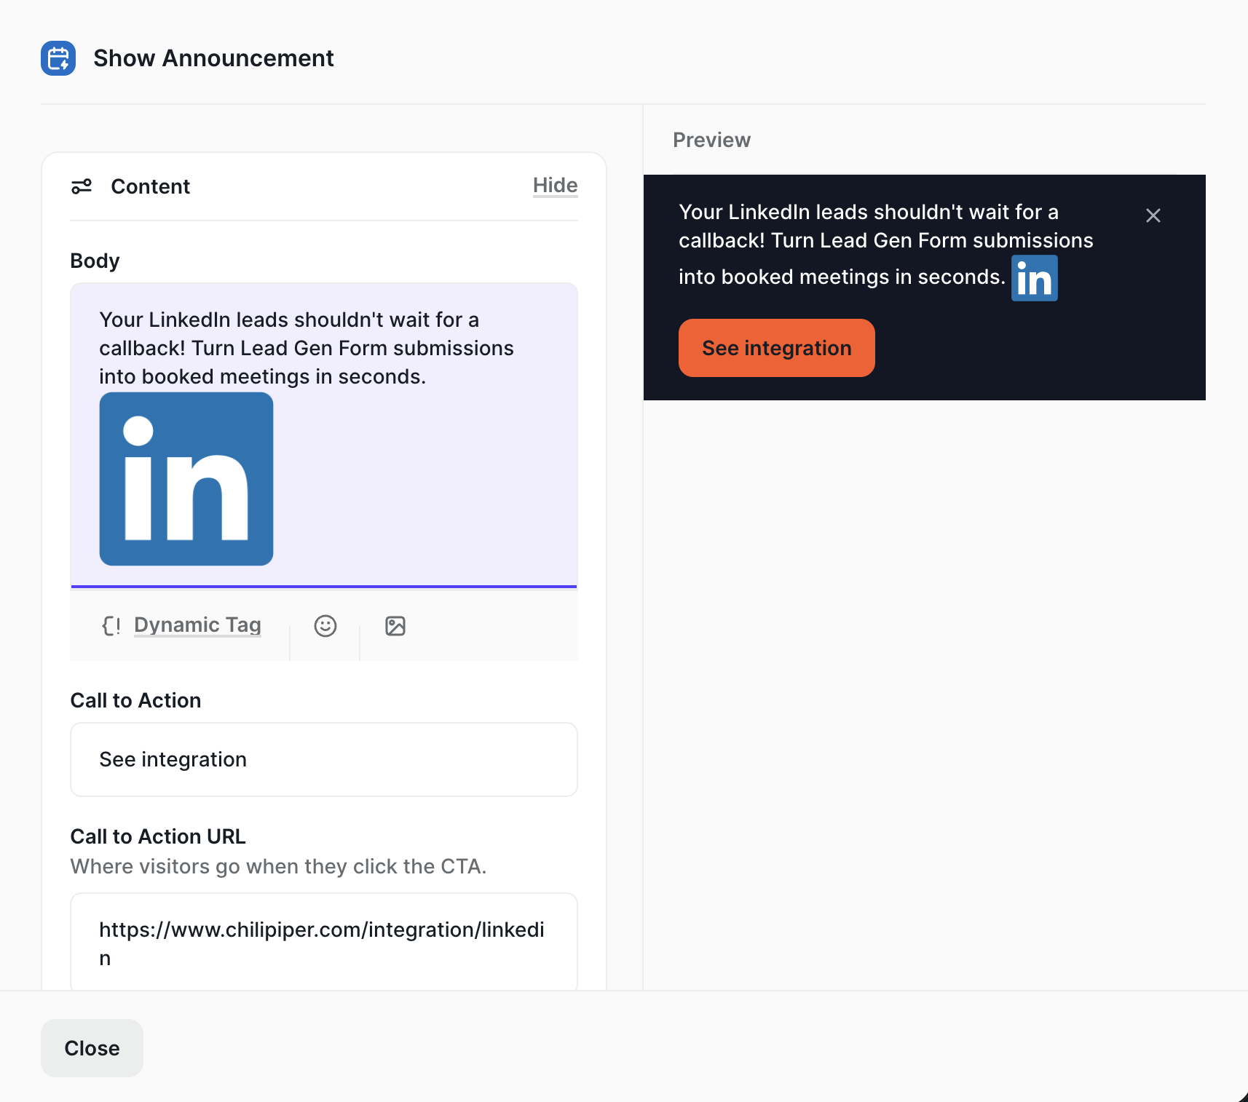
Task: Click the Call to Action URL label
Action: coord(158,836)
